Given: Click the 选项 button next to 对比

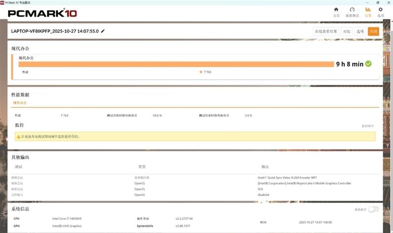Looking at the screenshot, I should 360,31.
